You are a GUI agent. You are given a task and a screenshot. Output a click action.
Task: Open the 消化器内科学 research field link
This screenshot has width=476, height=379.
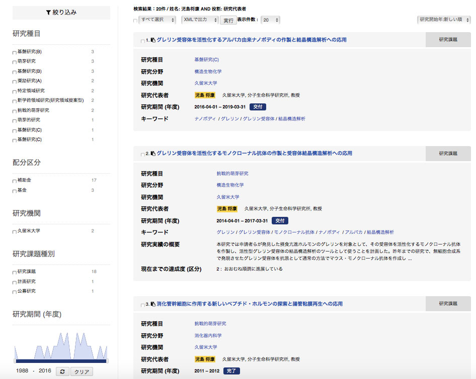(208, 335)
